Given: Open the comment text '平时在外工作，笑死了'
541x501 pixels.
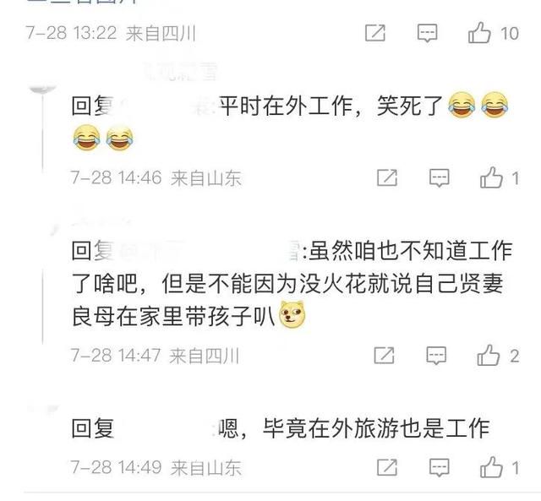Looking at the screenshot, I should coord(331,106).
